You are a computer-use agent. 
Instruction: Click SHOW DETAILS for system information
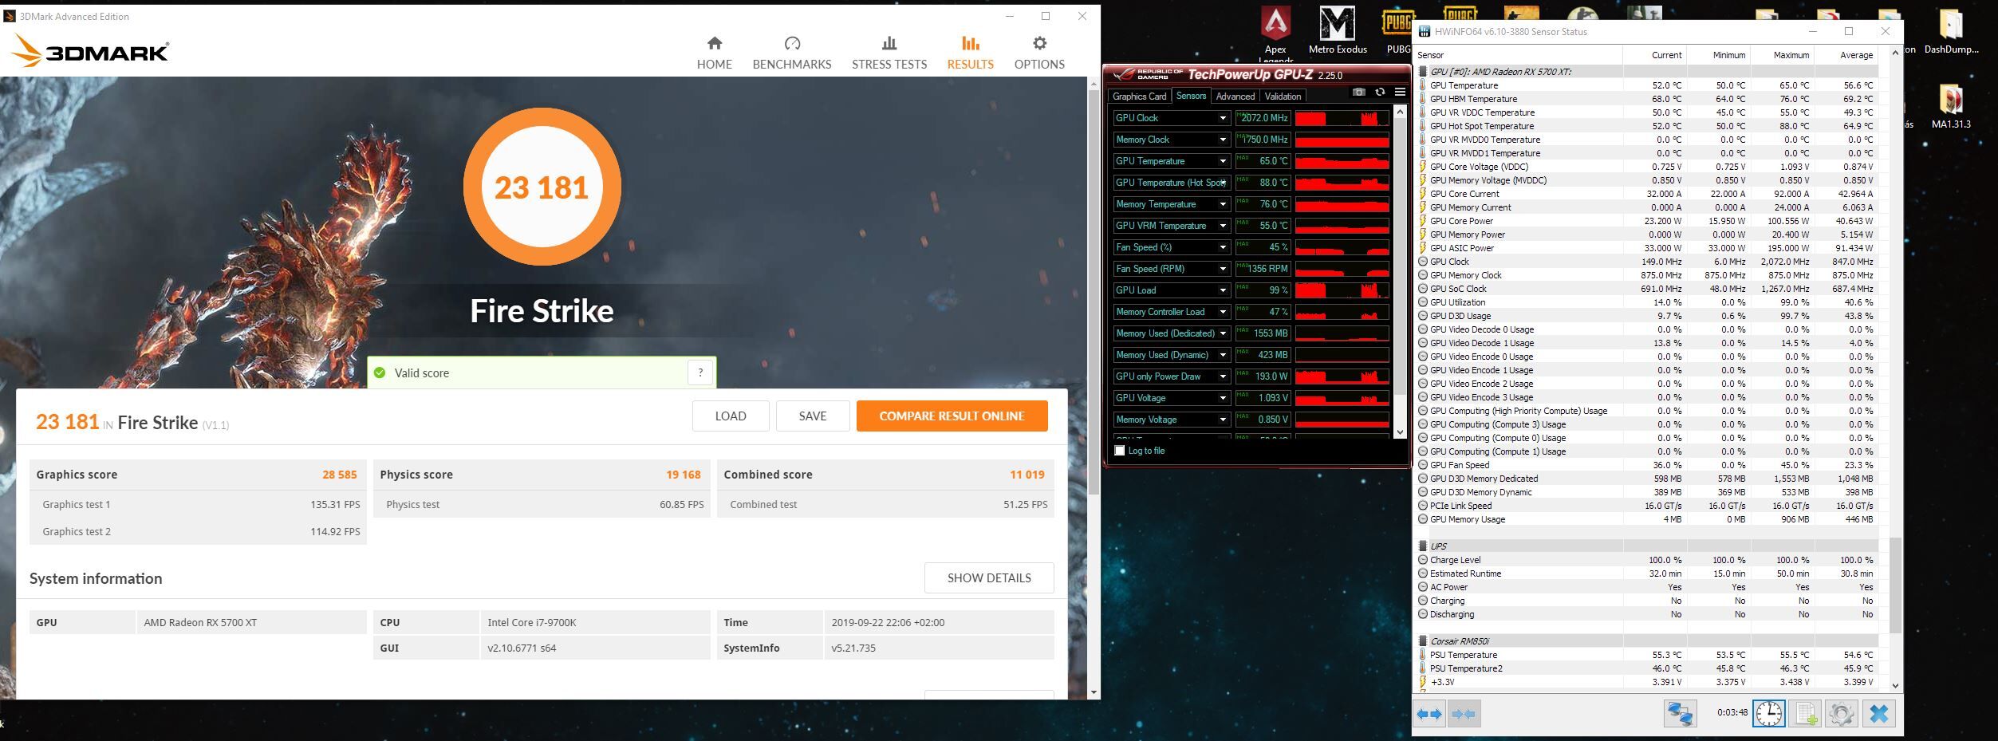989,577
